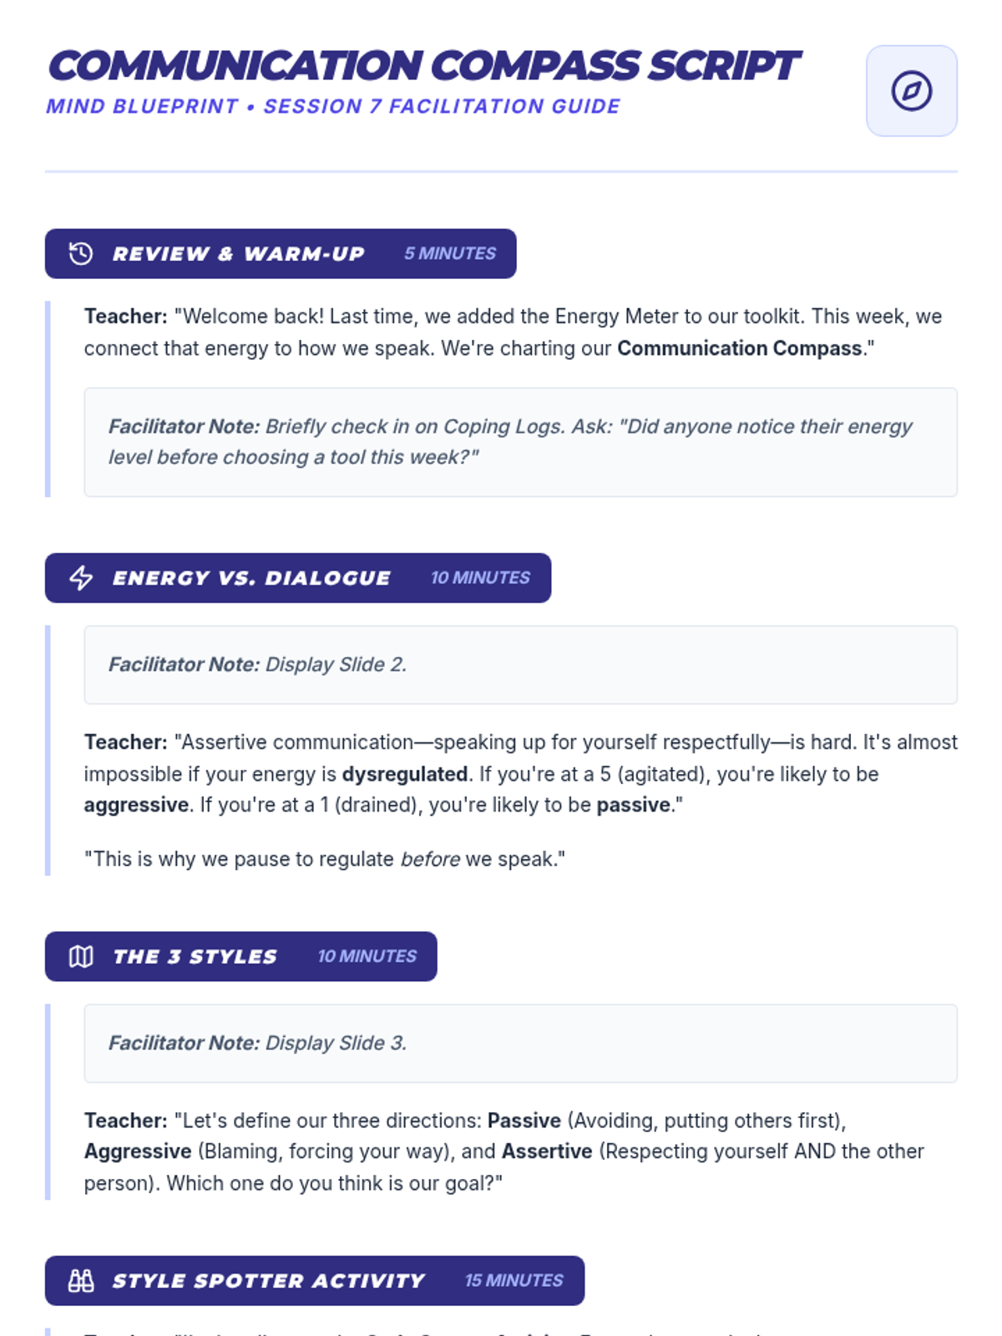The width and height of the screenshot is (1002, 1336).
Task: Click the history clock icon beside Review & Warm-Up
Action: (x=81, y=254)
